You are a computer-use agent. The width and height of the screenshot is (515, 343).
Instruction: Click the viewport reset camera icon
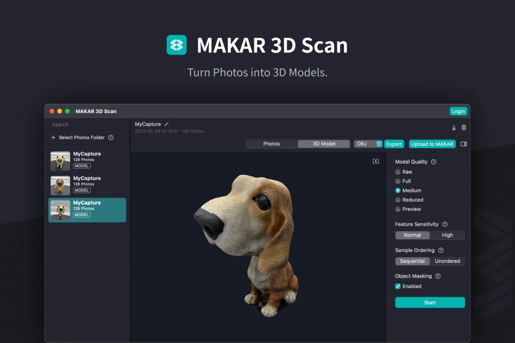376,161
